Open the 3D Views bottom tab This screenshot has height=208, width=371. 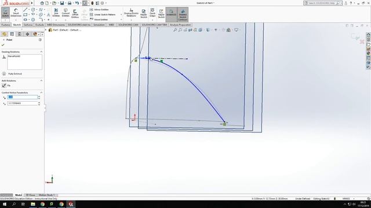pos(31,195)
